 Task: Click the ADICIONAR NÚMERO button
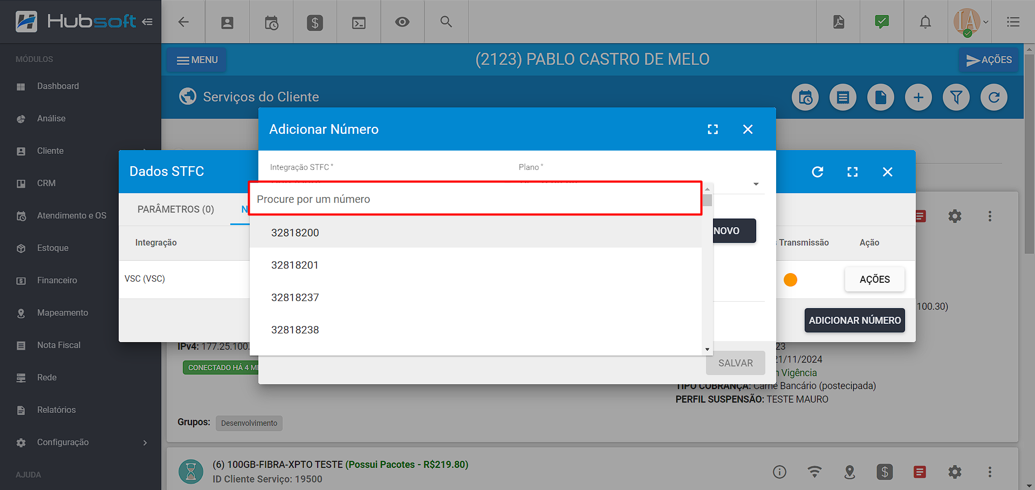(x=854, y=321)
